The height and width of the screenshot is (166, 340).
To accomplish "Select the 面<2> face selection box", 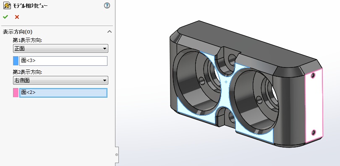I will (x=63, y=93).
